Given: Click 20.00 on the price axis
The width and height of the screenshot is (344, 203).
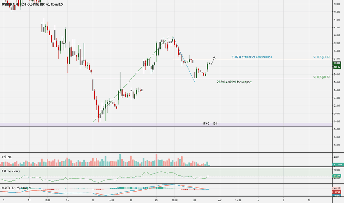Looking at the screenshot, I should (337, 114).
